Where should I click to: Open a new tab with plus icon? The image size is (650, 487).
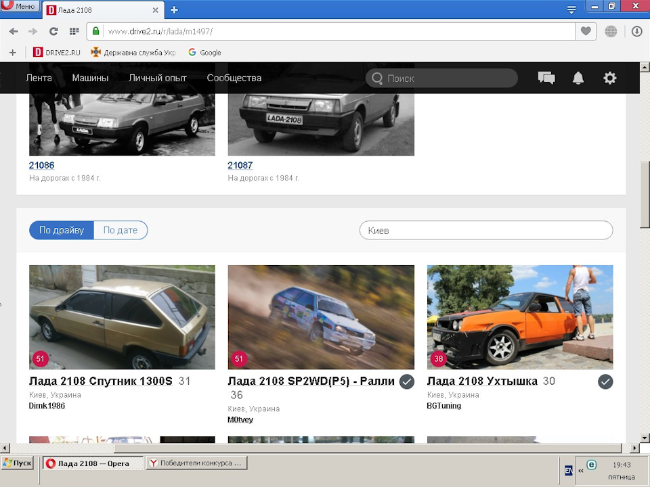click(x=174, y=10)
